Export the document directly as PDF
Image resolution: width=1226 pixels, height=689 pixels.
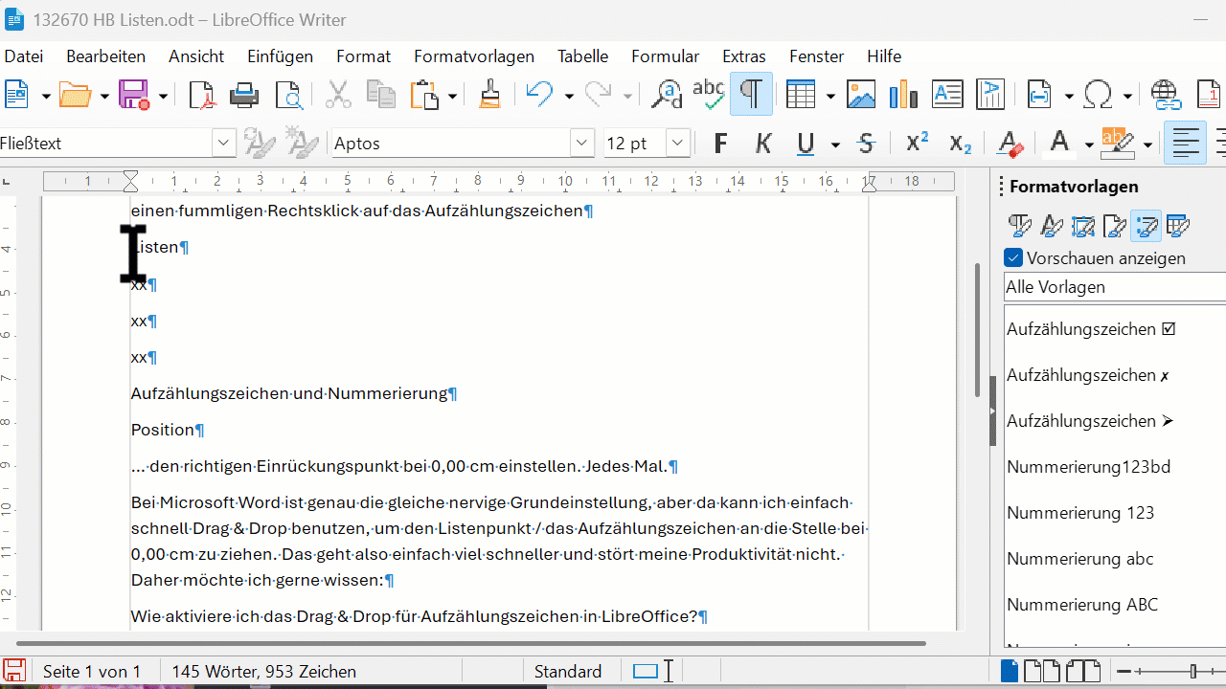click(202, 95)
